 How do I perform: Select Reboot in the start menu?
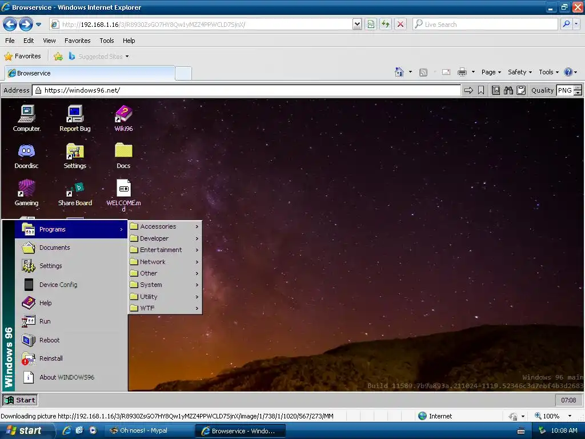(x=71, y=340)
